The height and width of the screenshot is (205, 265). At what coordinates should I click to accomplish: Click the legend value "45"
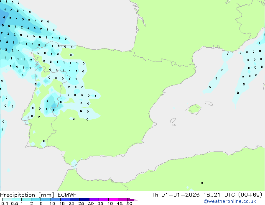click(x=120, y=203)
